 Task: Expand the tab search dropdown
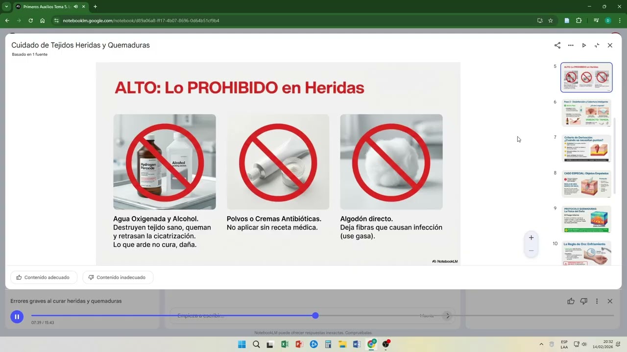pos(6,7)
